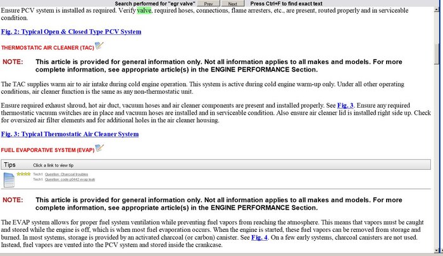Click the yellow star rating in Tips
Screen dimensions: 443x256
(23, 174)
